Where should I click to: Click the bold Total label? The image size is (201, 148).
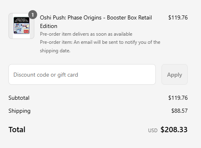(17, 129)
